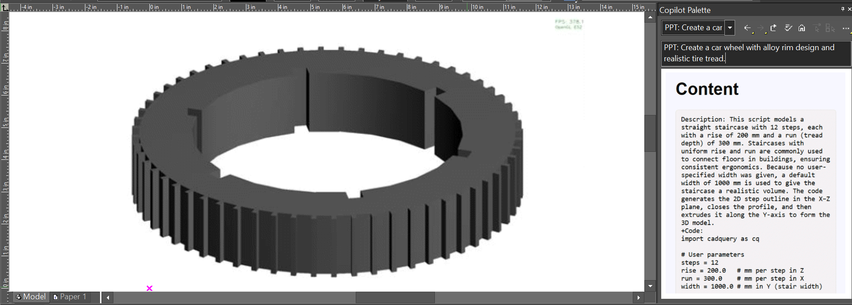Go to Copilot Palette home
This screenshot has width=852, height=305.
[x=801, y=28]
